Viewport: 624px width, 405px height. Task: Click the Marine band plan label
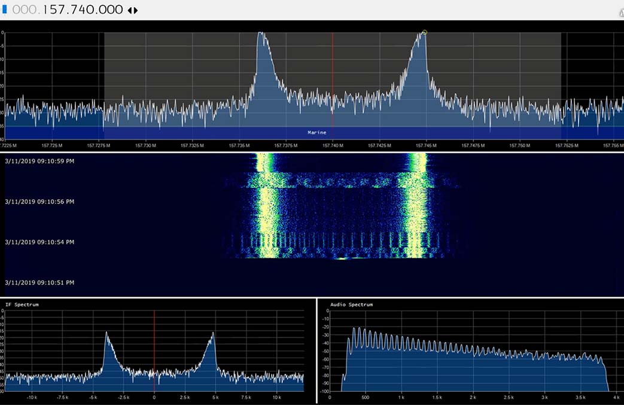click(316, 132)
